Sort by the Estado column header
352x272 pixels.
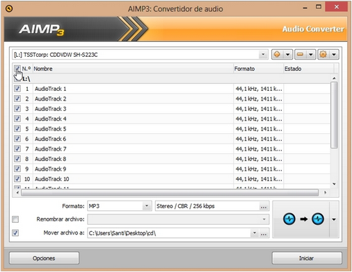click(309, 69)
